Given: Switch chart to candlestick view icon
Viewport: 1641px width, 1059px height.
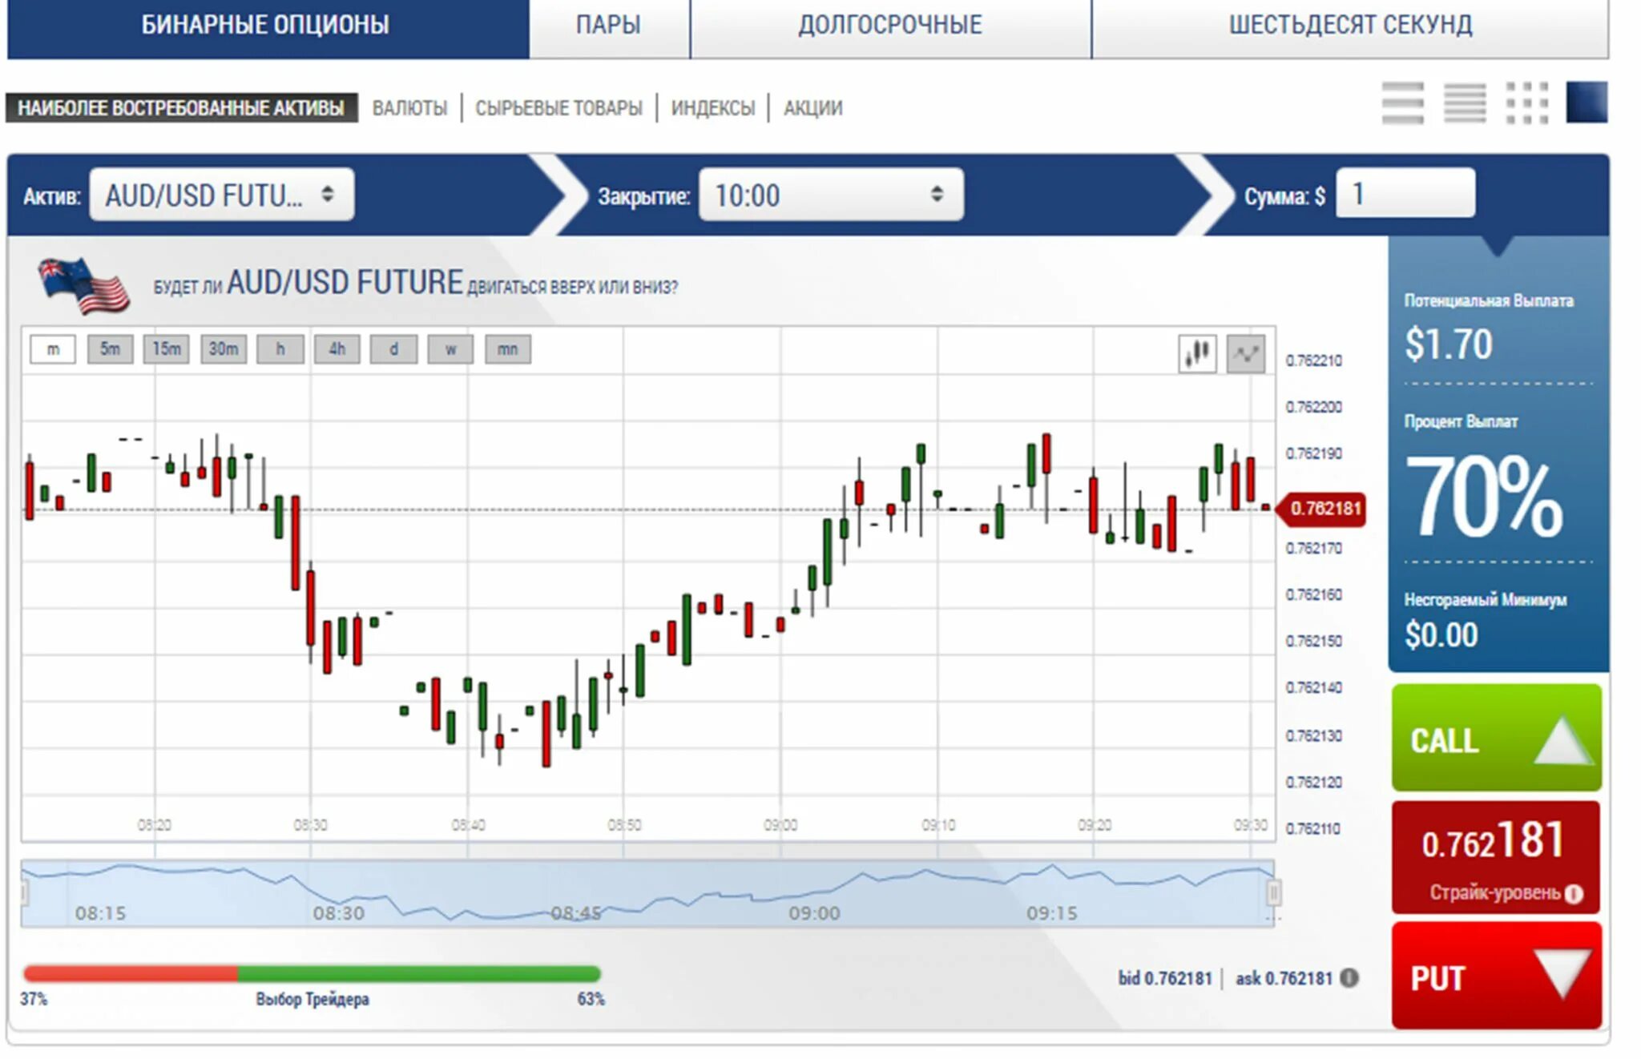Looking at the screenshot, I should click(1197, 353).
